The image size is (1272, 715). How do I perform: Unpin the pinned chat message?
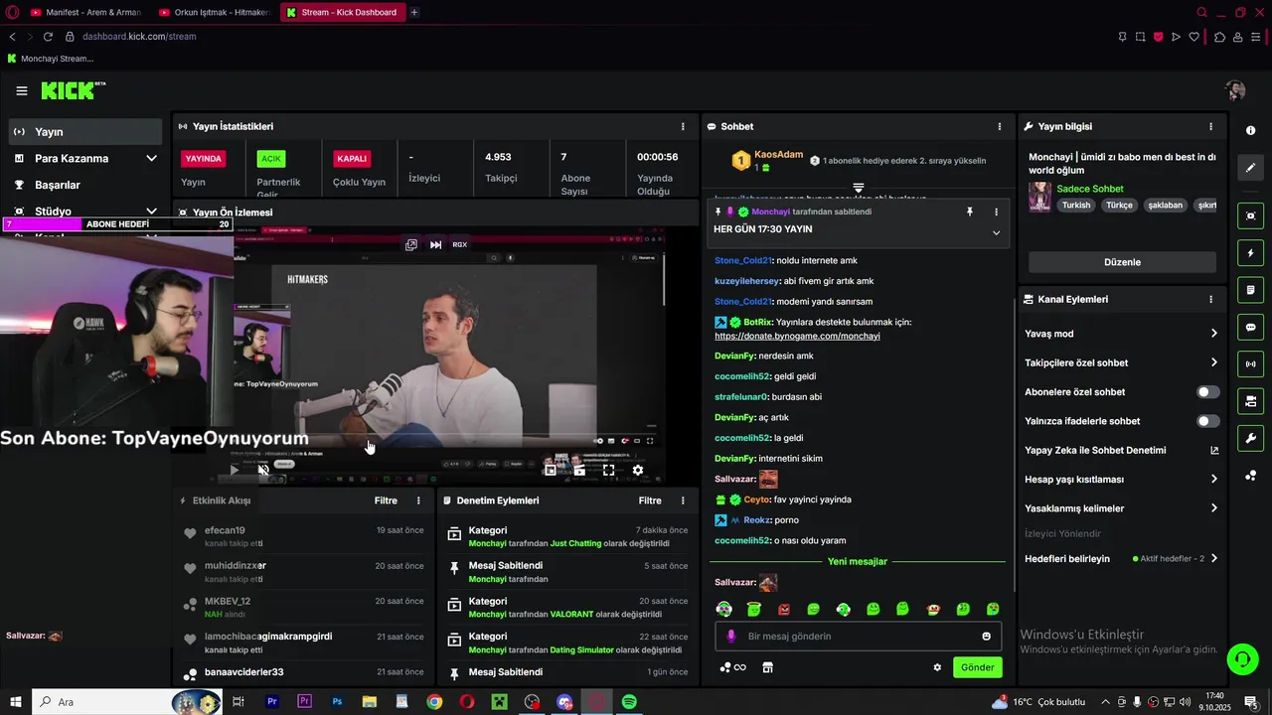tap(970, 212)
